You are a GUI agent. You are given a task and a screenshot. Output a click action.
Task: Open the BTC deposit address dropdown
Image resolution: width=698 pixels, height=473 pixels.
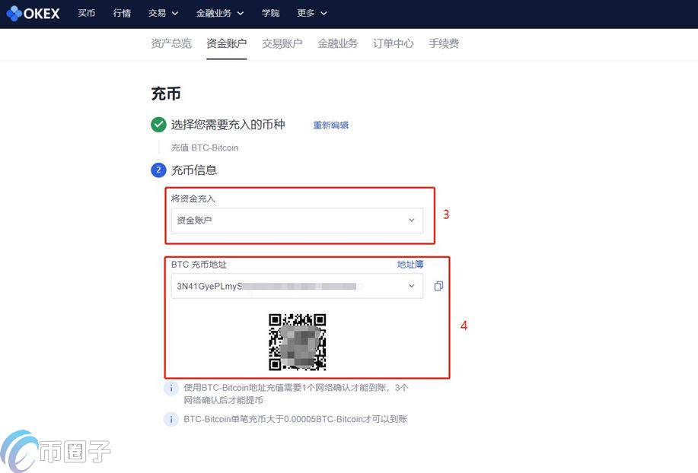click(297, 286)
